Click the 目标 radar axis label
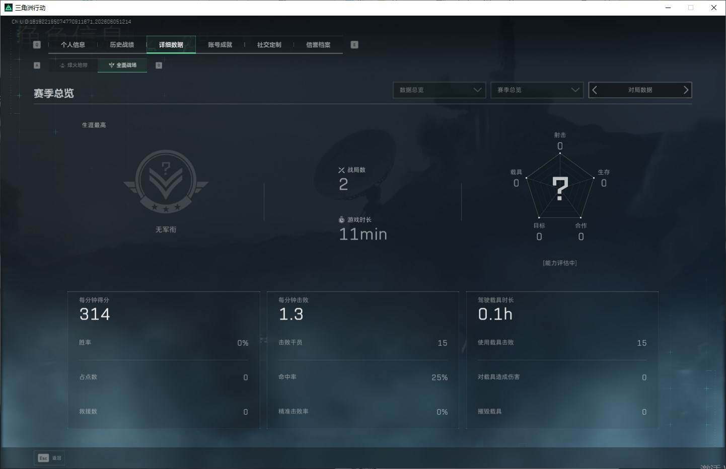Screen dimensions: 726x469 click(x=539, y=225)
